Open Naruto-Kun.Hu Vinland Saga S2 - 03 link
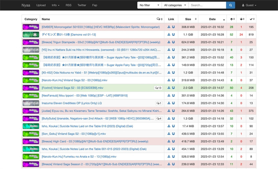 [x=74, y=80]
